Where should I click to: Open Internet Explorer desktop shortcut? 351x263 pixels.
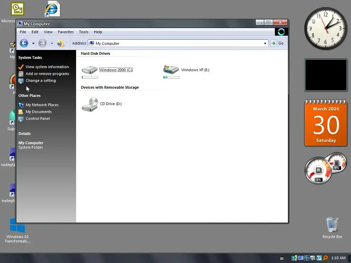52,9
